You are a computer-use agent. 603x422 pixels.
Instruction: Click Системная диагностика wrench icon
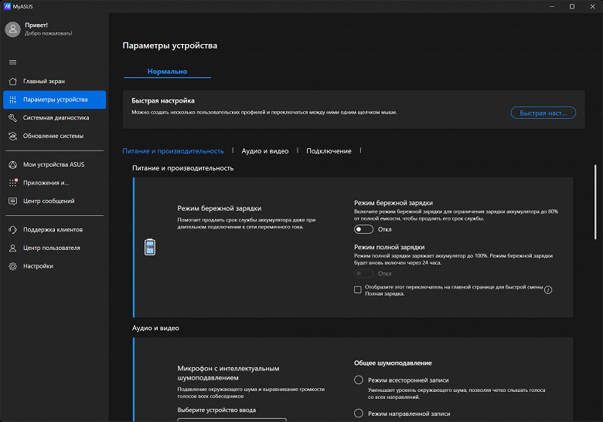click(12, 118)
